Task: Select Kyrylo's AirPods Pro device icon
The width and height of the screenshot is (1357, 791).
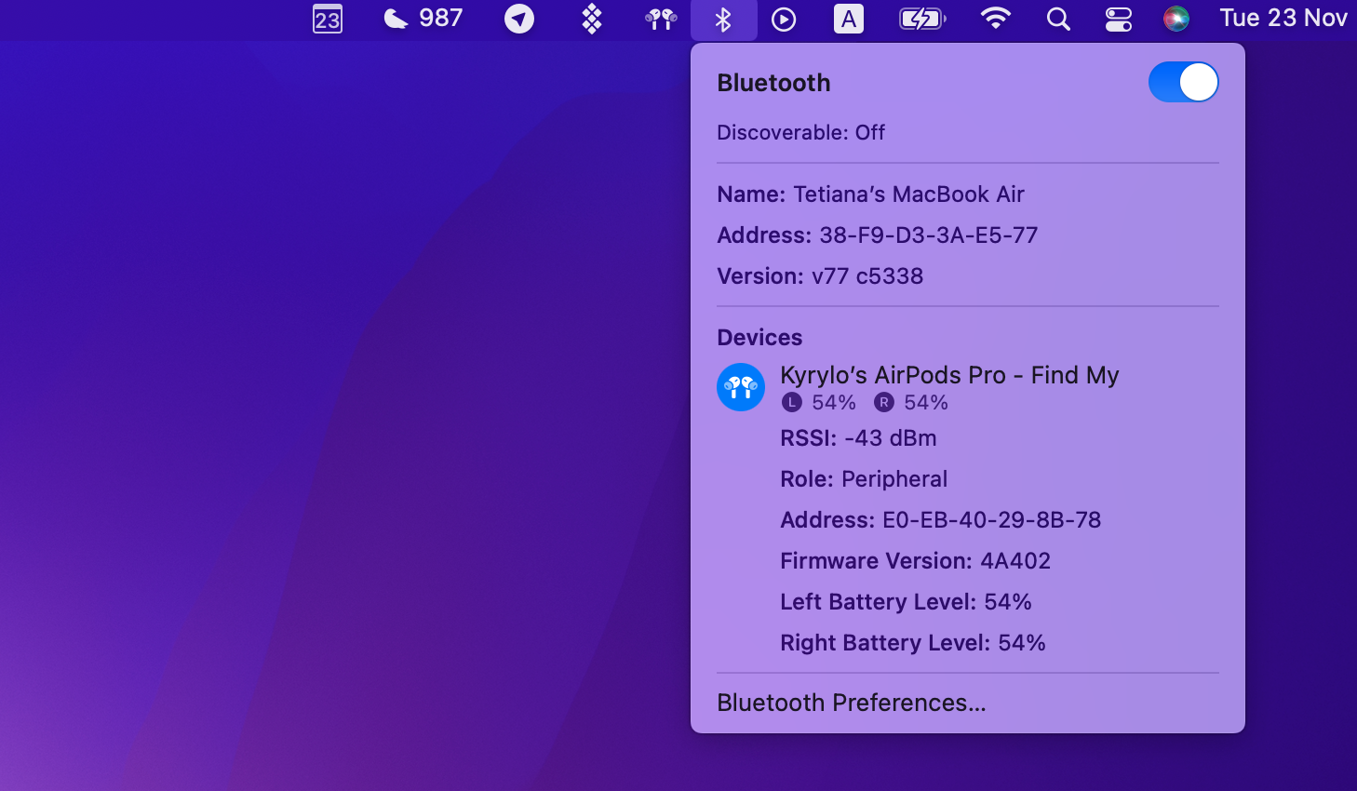Action: [x=741, y=387]
